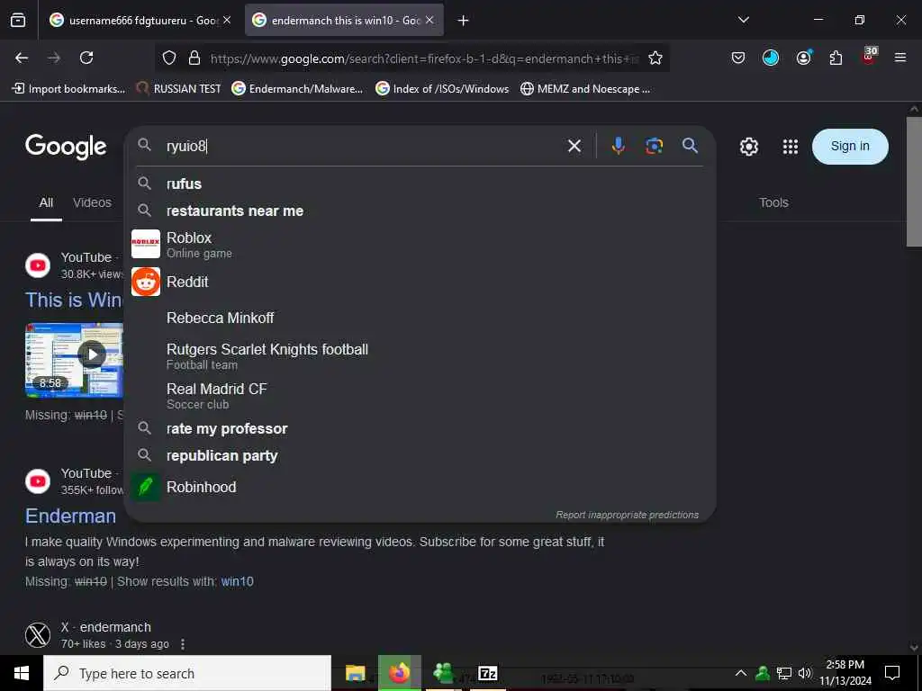
Task: Open the 'Endermanch/Malware...' bookmark
Action: (297, 89)
